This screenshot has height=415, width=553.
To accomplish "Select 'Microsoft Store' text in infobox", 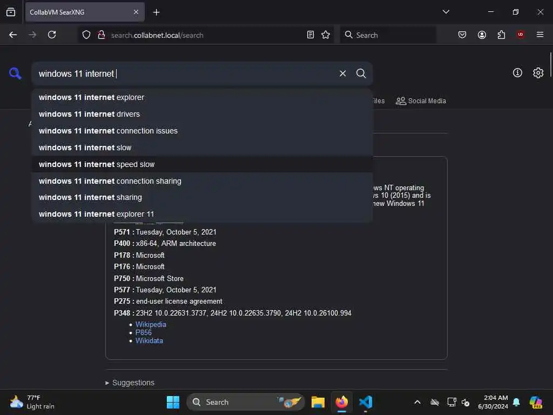I will pyautogui.click(x=160, y=278).
